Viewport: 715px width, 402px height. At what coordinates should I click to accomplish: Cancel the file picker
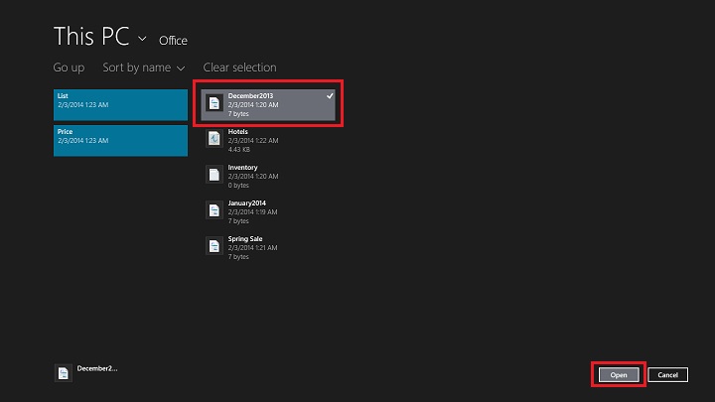pyautogui.click(x=667, y=374)
